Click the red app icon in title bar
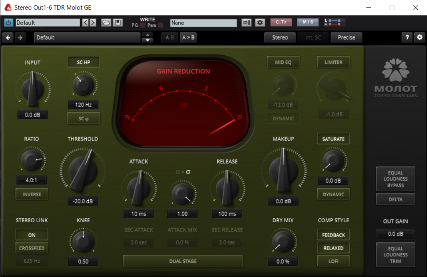The height and width of the screenshot is (277, 427). 8,8
